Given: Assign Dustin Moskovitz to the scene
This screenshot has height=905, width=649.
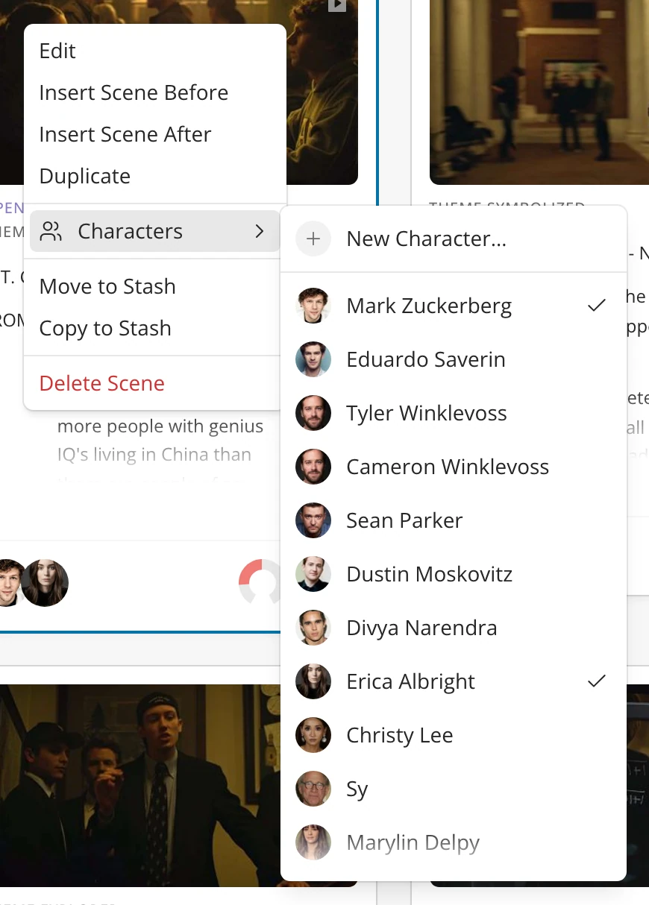Looking at the screenshot, I should [454, 574].
